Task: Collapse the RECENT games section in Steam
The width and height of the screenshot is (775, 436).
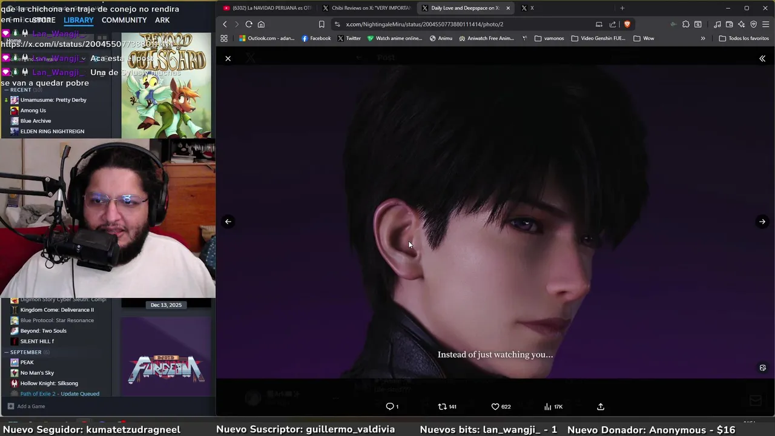Action: [7, 90]
